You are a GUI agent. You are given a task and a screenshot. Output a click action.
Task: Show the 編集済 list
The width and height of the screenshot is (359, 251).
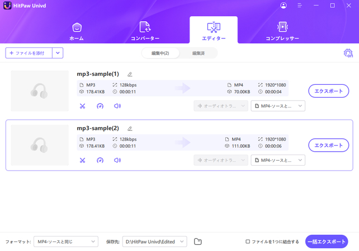(x=199, y=53)
